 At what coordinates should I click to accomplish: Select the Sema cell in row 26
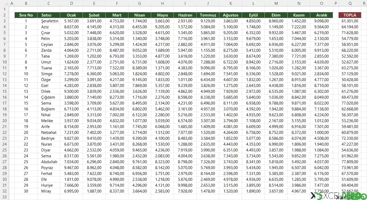point(49,156)
